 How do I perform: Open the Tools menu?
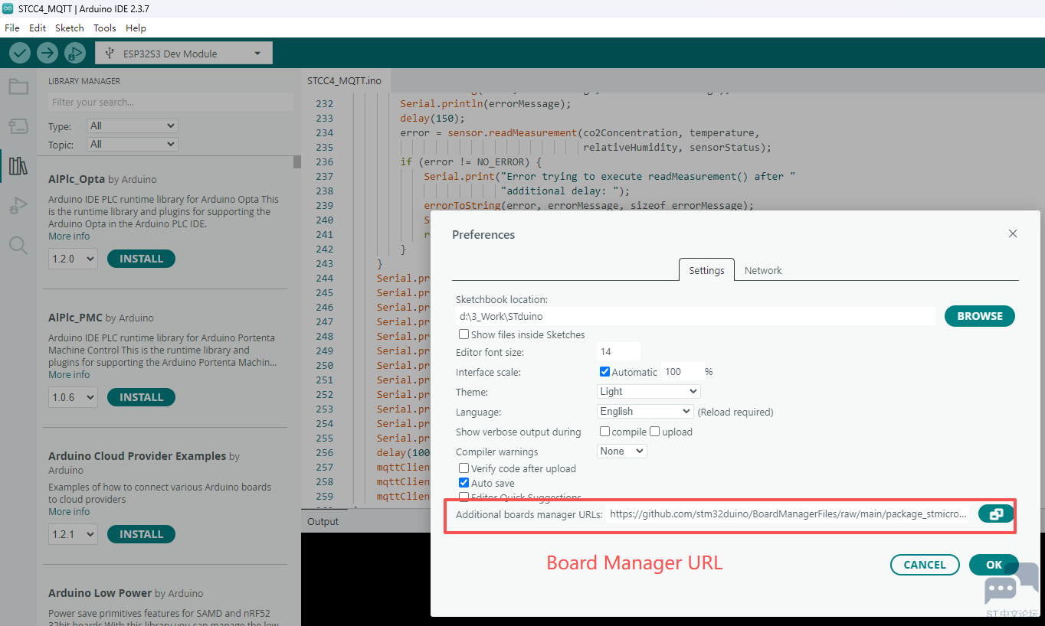[104, 28]
